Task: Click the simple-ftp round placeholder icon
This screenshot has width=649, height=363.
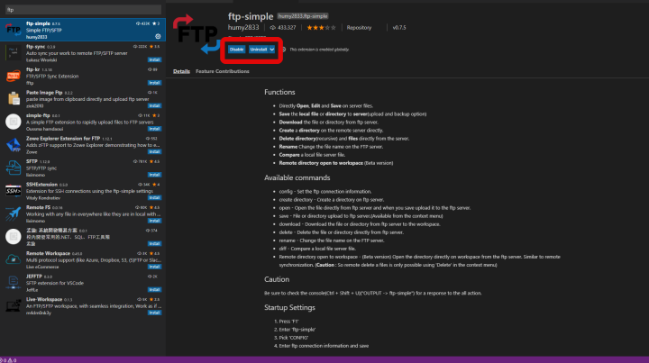Action: (x=14, y=122)
